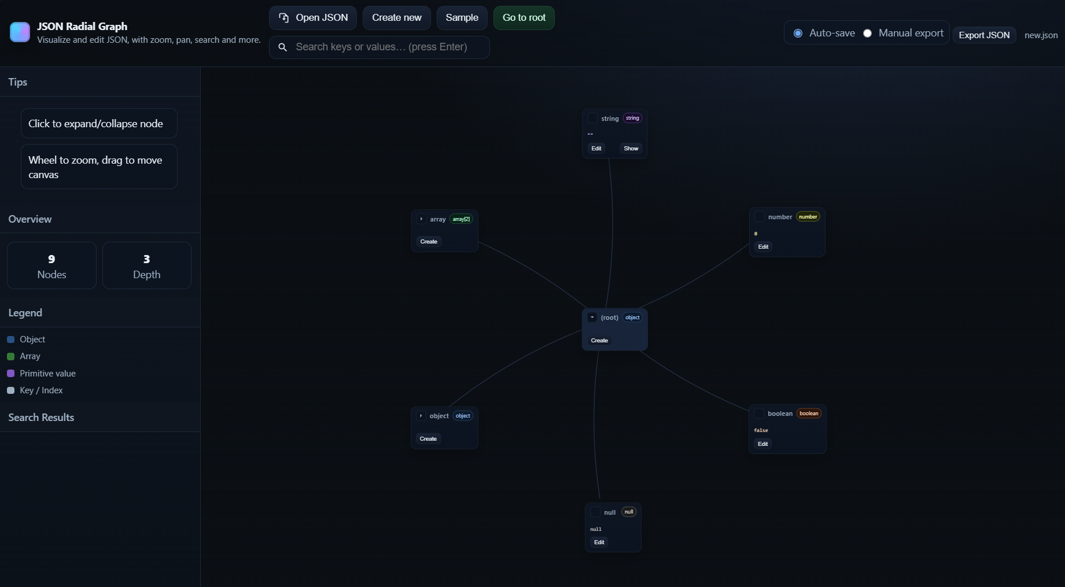The height and width of the screenshot is (587, 1065).
Task: Click the Object legend blue swatch
Action: click(x=10, y=339)
